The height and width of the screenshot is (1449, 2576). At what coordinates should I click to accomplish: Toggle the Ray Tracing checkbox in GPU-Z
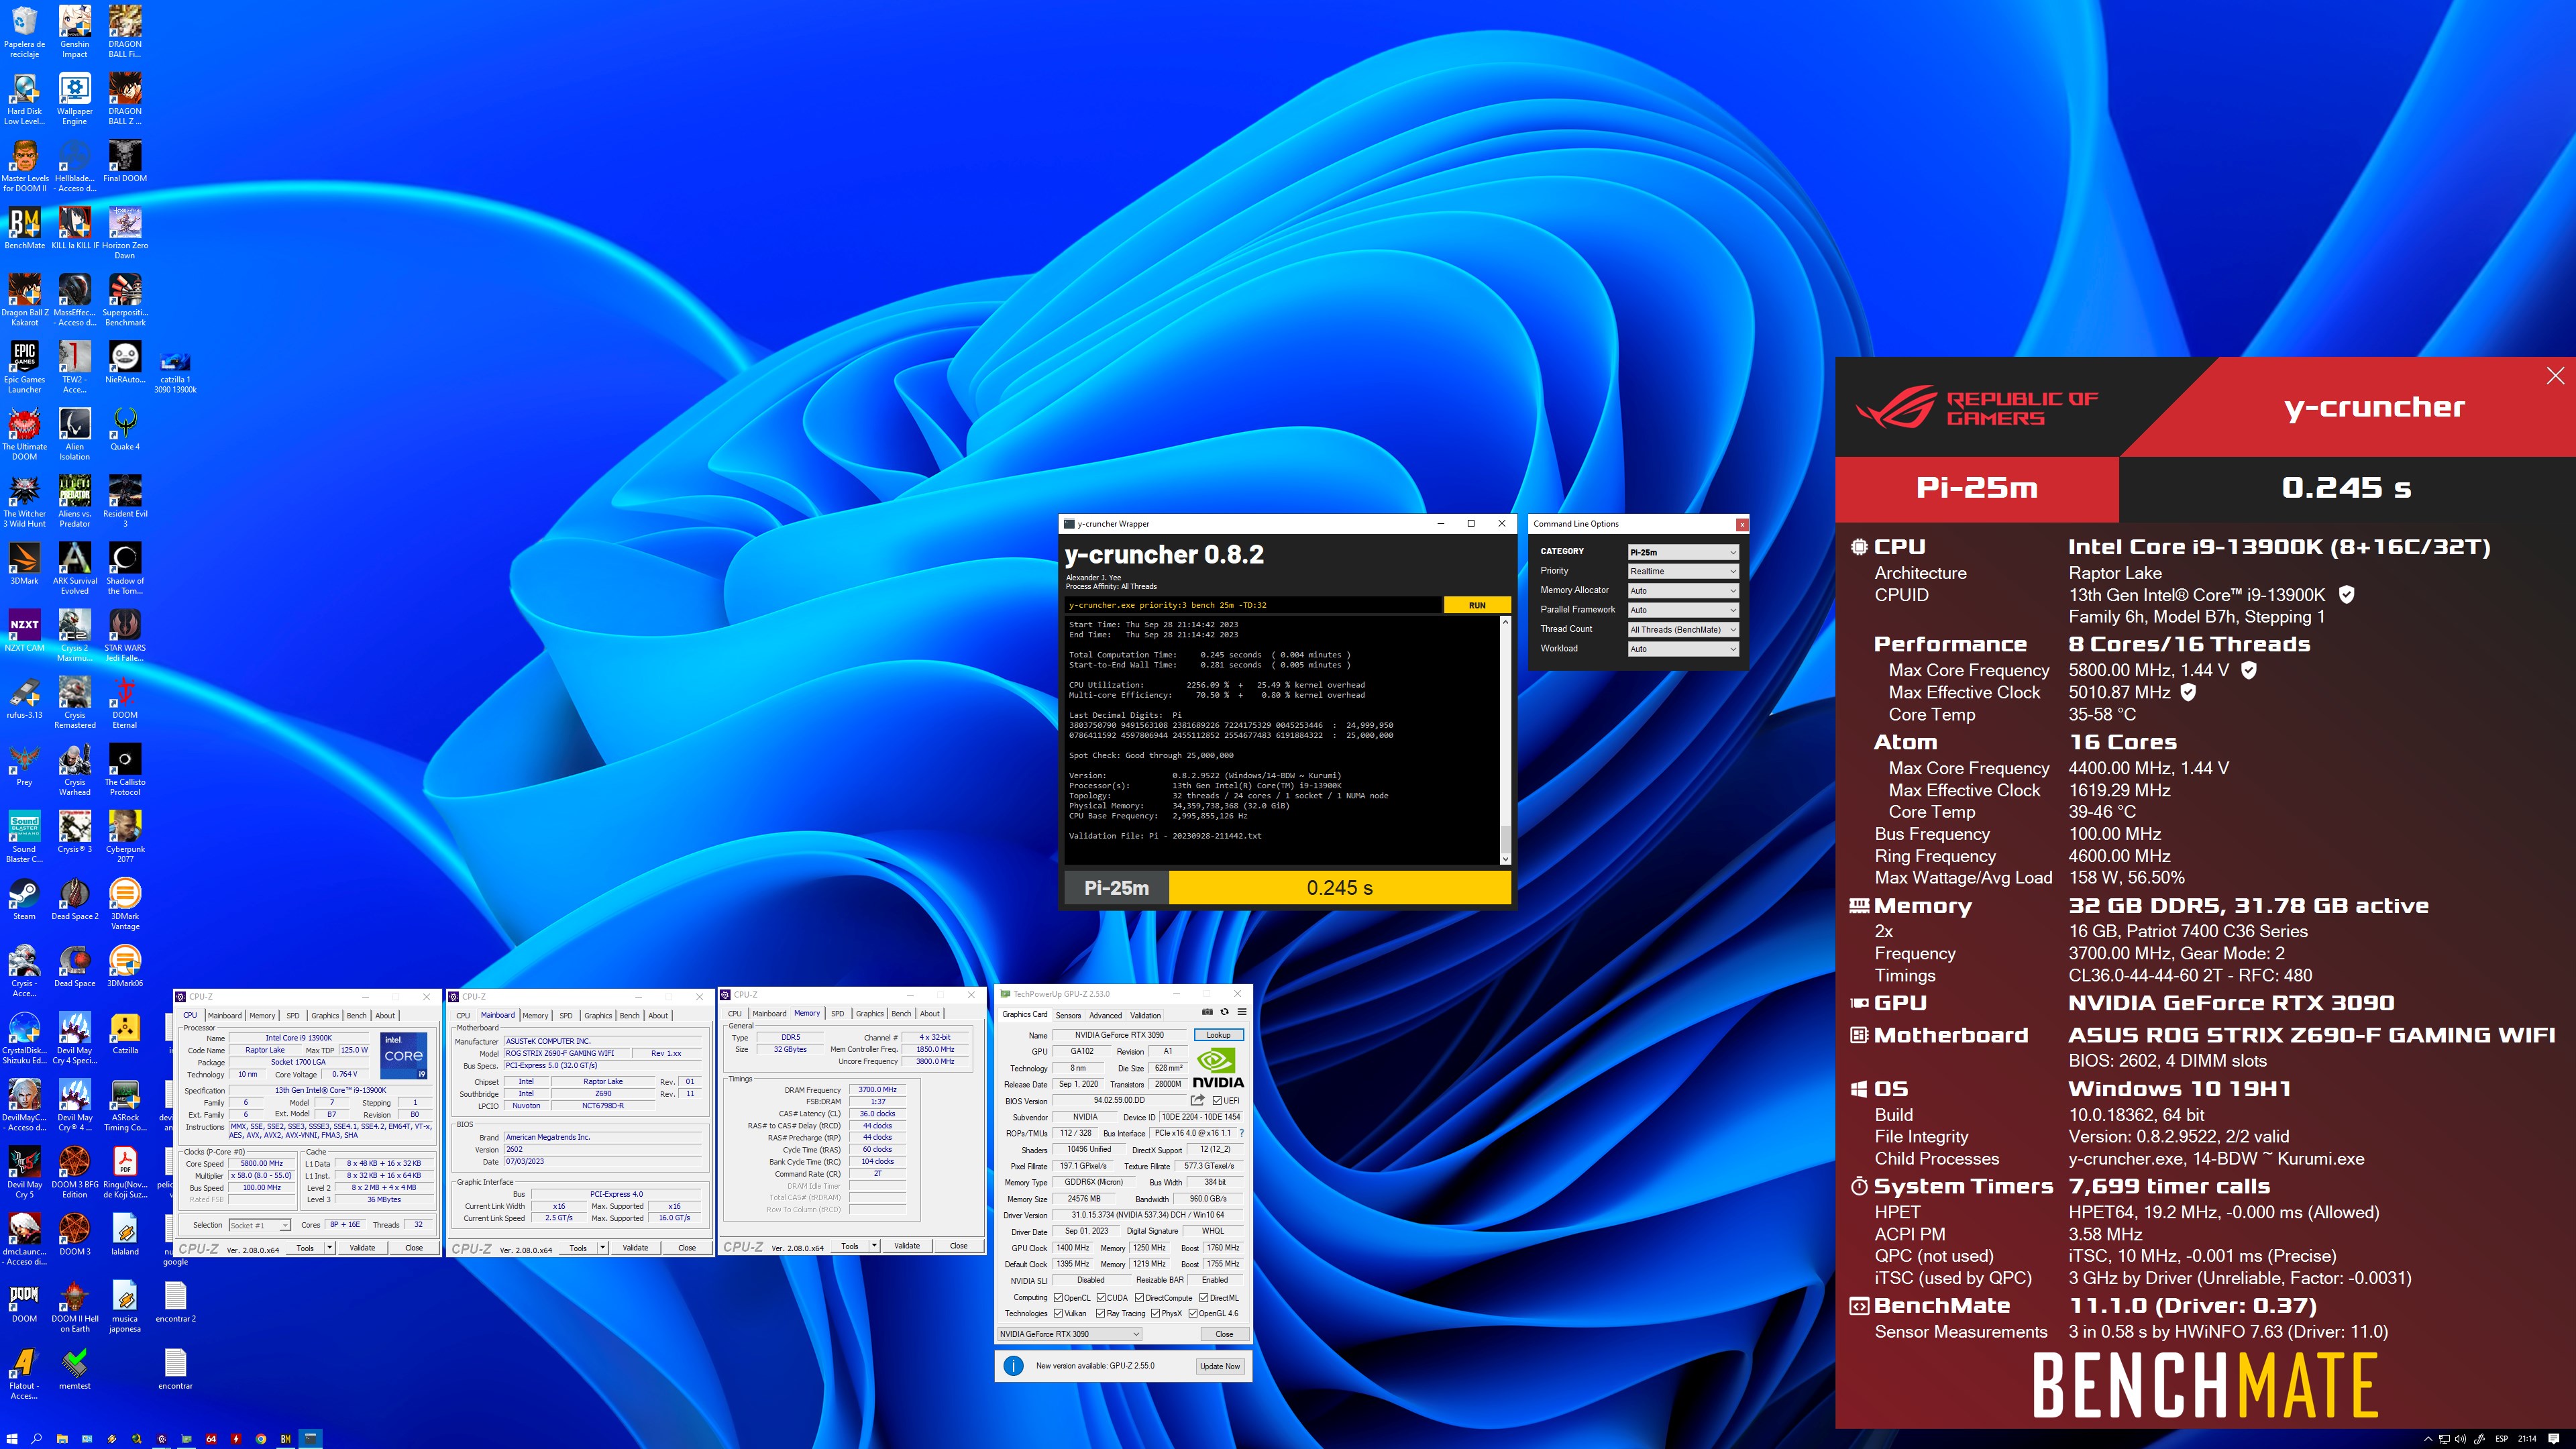[x=1101, y=1314]
